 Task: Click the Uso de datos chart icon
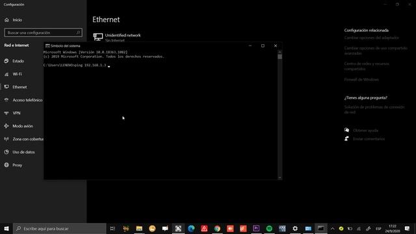pyautogui.click(x=6, y=152)
